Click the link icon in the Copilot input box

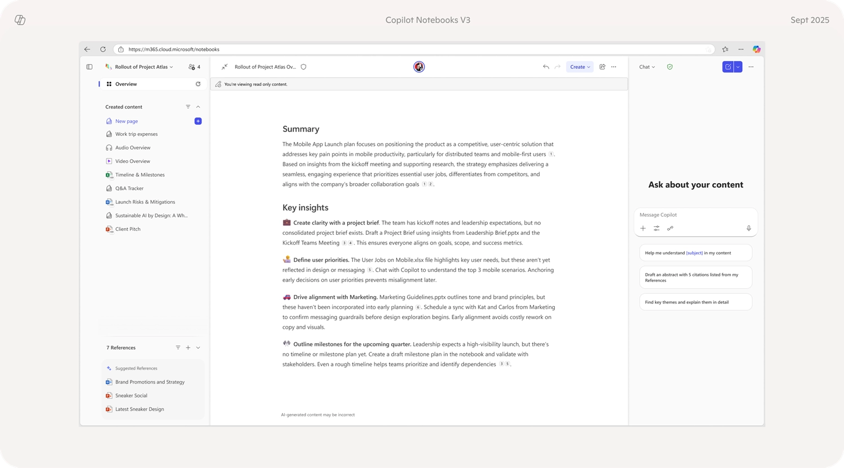click(670, 228)
